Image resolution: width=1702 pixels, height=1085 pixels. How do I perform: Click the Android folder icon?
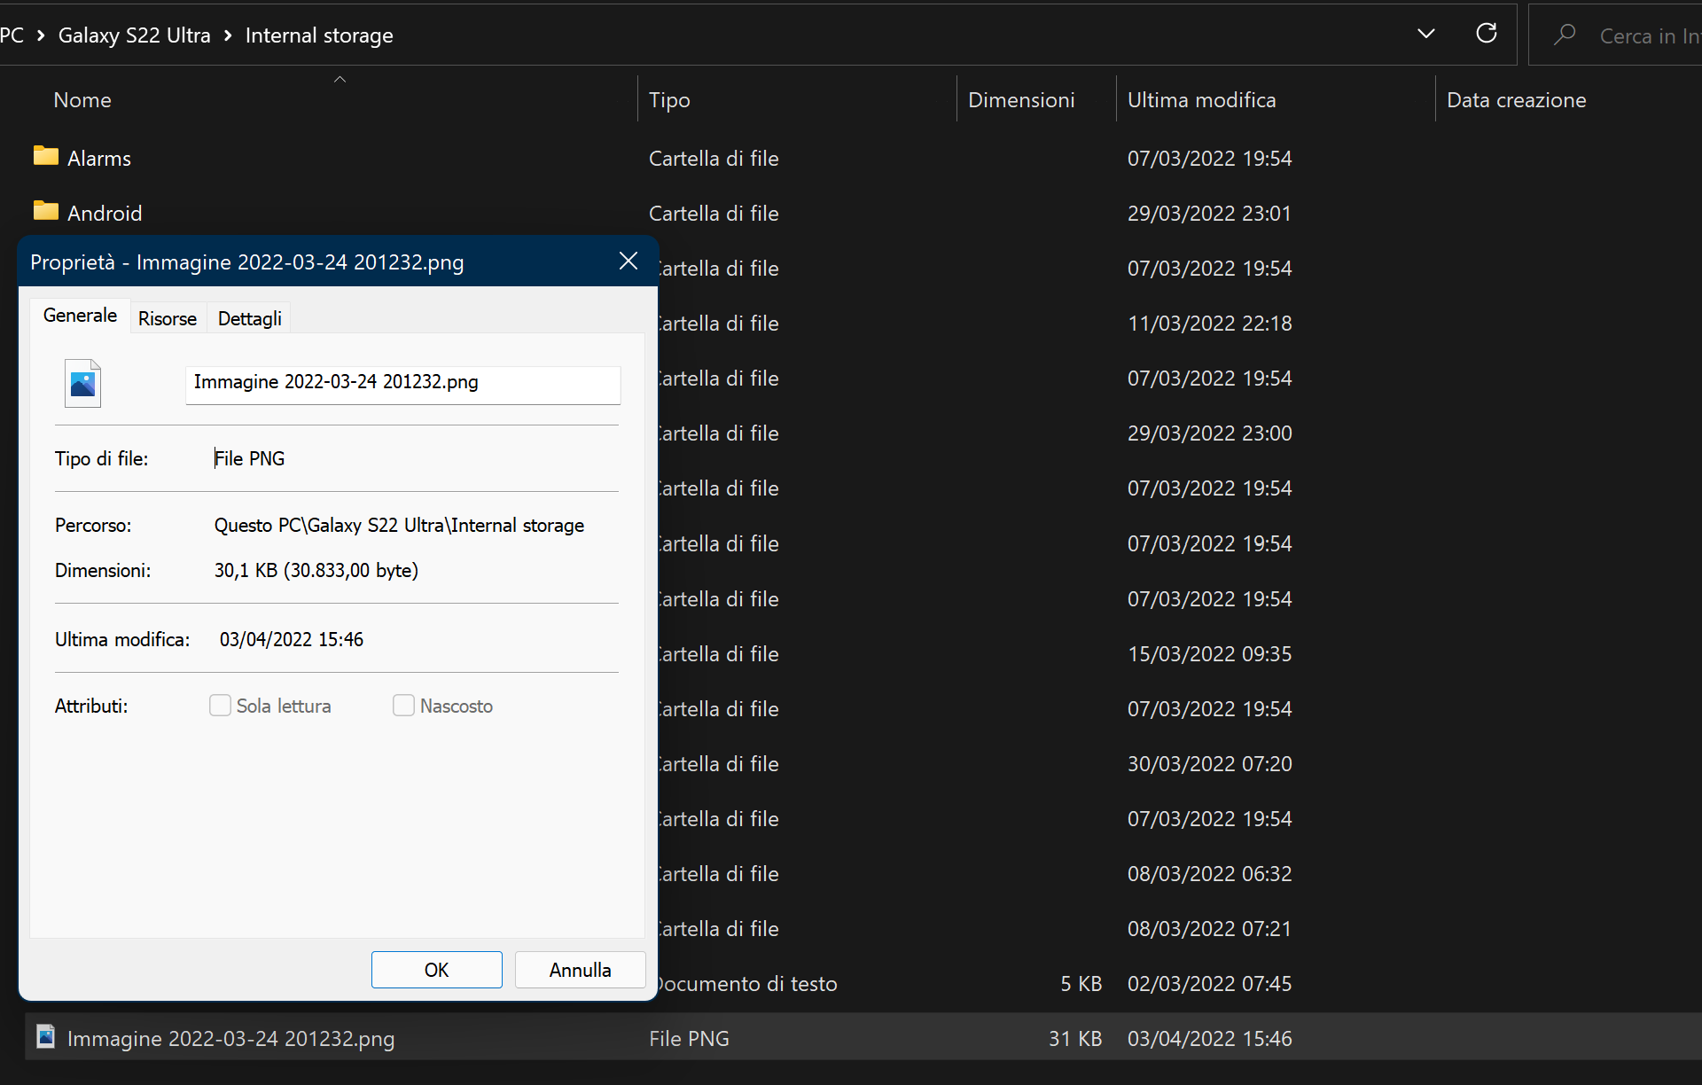(x=46, y=211)
